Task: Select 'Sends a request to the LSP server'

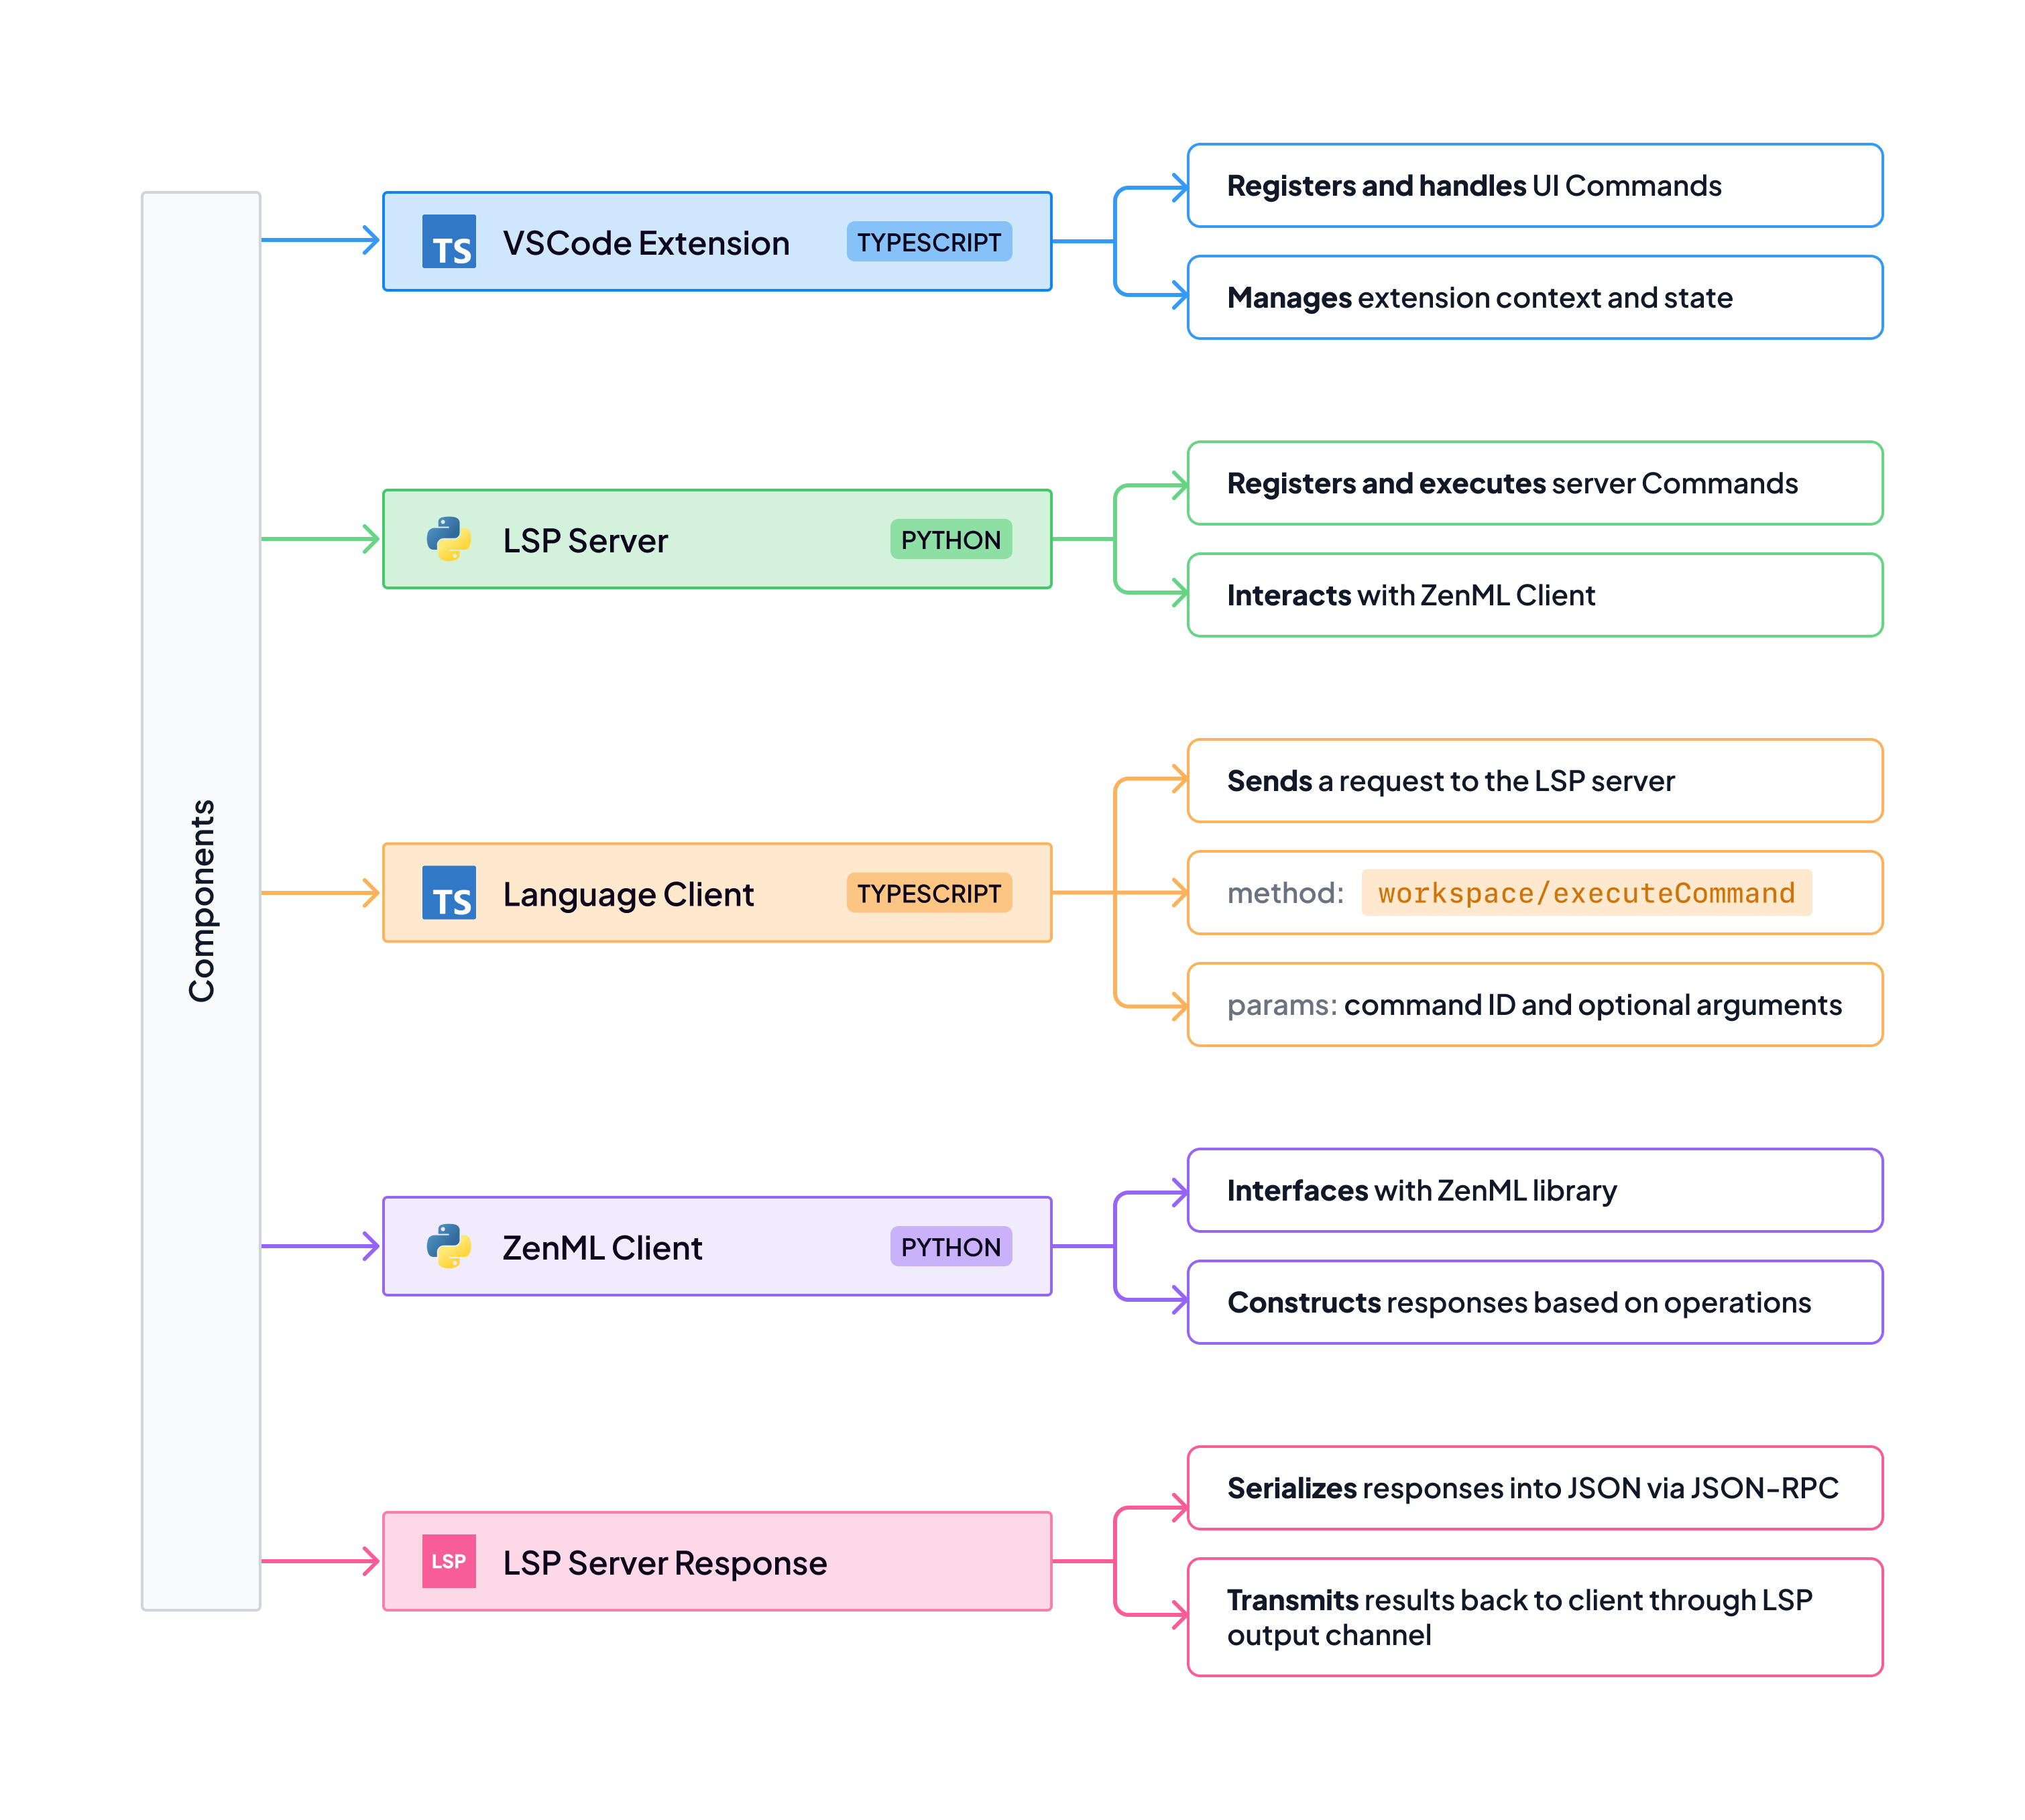Action: pyautogui.click(x=1534, y=781)
